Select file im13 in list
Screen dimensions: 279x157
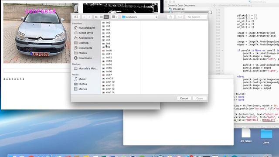point(107,61)
